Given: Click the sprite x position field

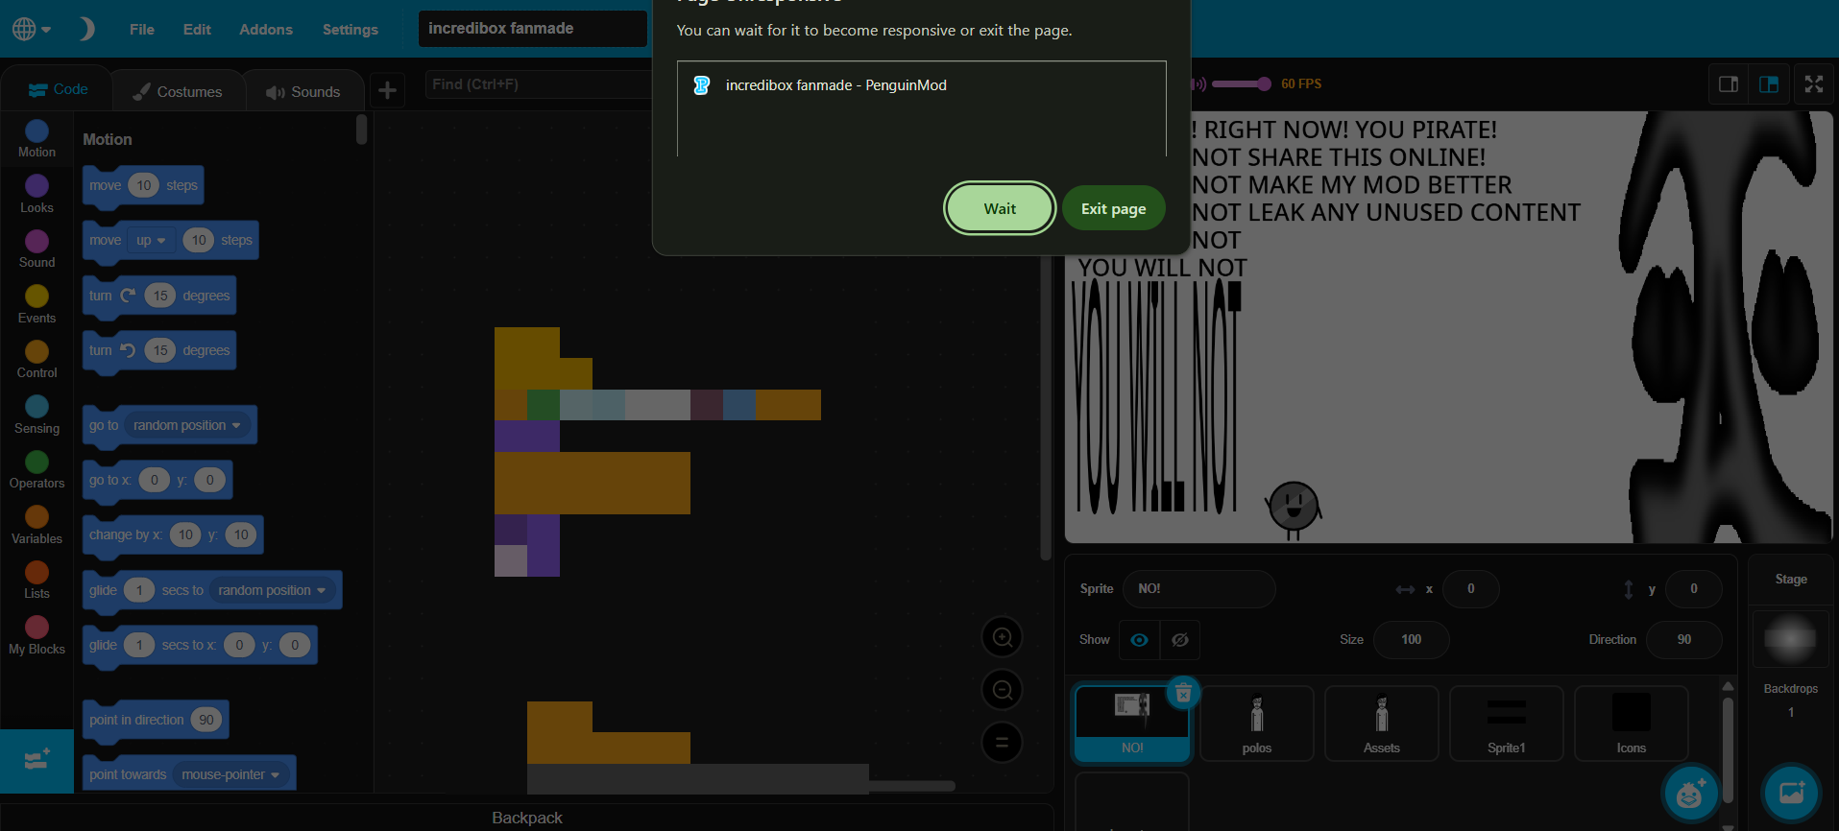Looking at the screenshot, I should [1470, 589].
